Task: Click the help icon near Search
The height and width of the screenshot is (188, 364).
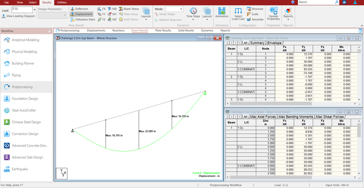Action: 293,2
